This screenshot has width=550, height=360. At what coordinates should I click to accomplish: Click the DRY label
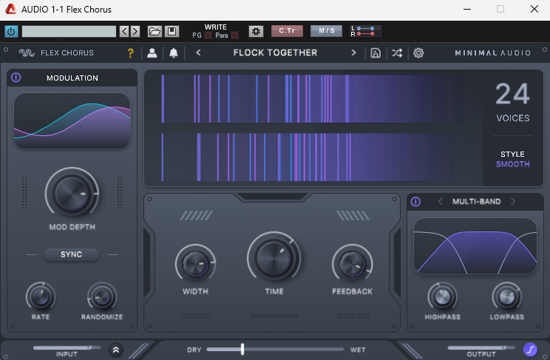(194, 350)
